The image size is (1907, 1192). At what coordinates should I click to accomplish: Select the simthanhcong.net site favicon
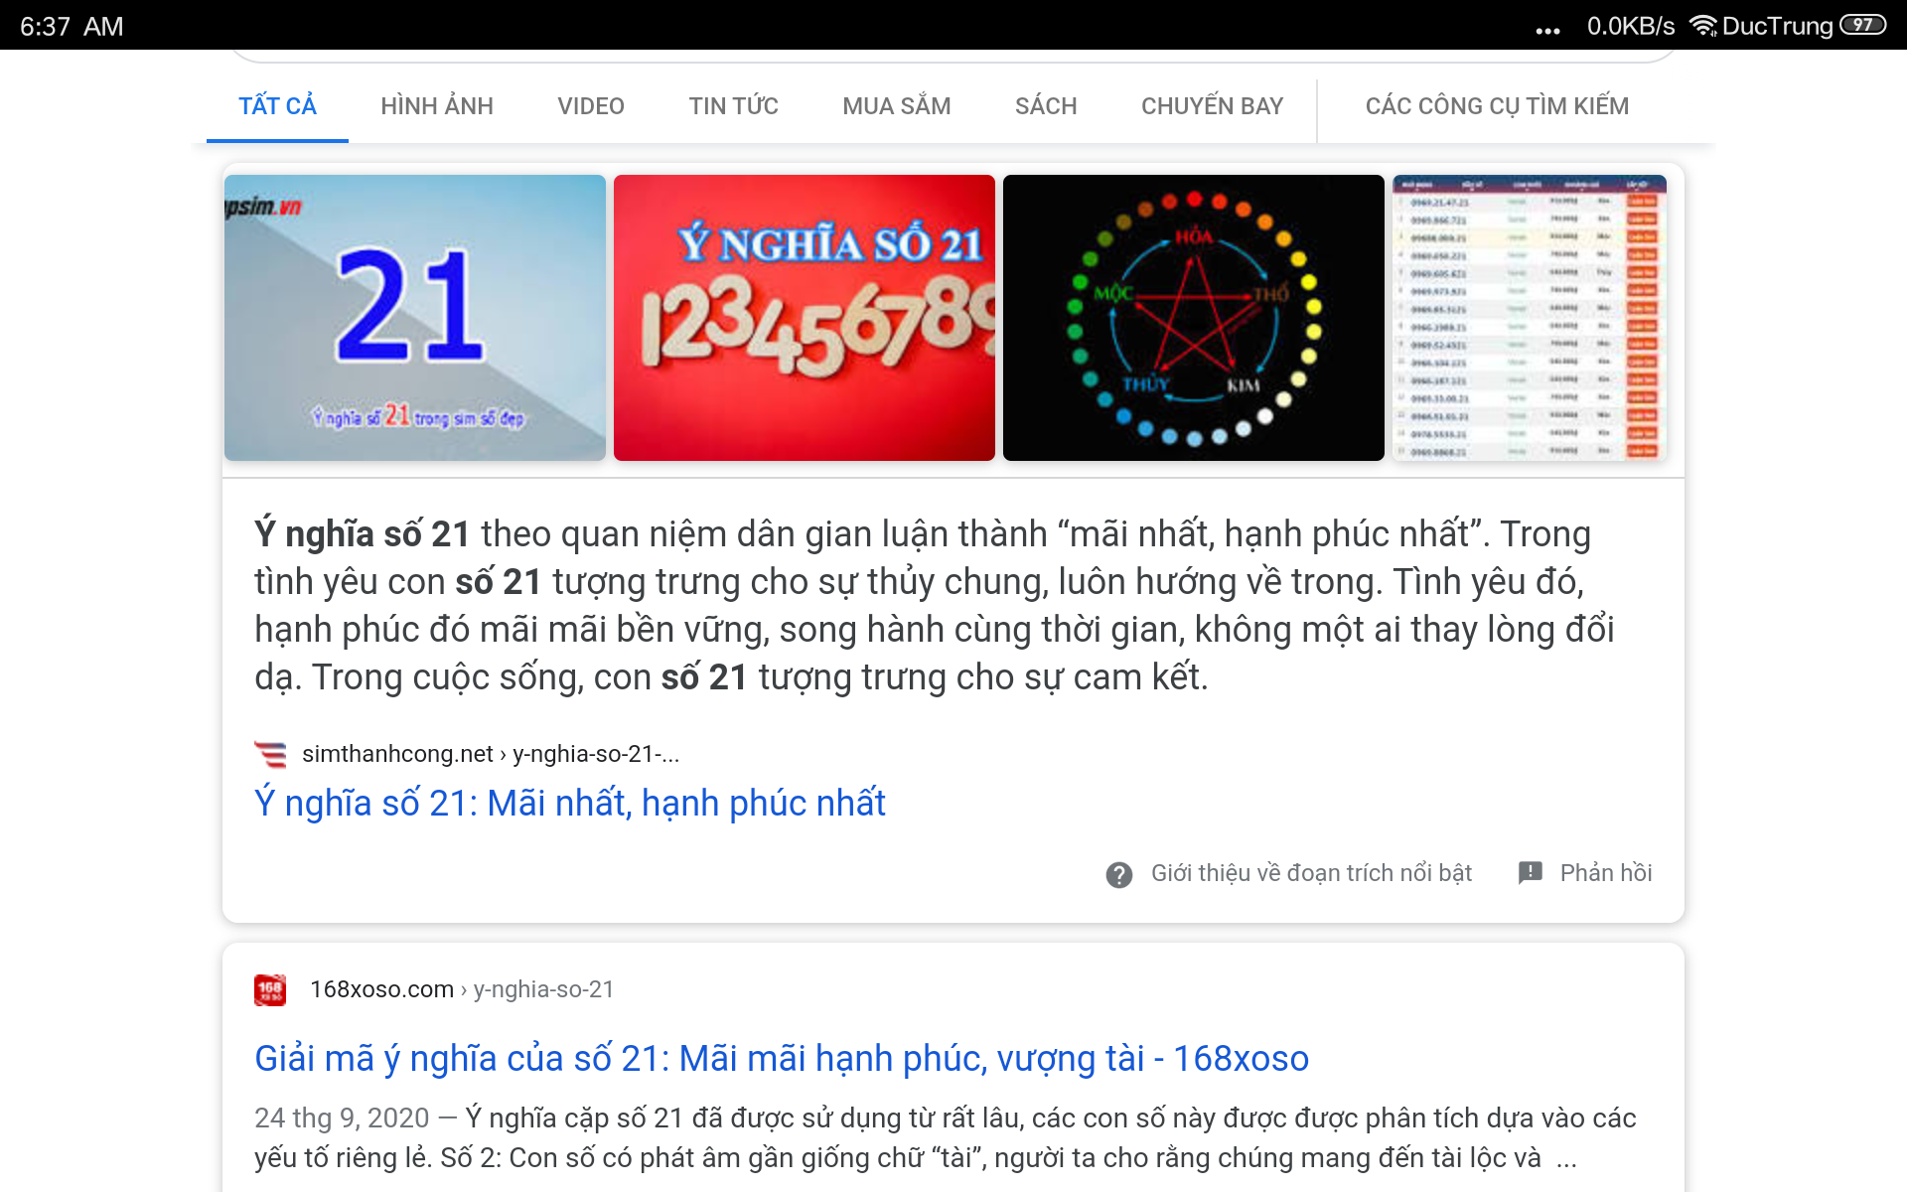269,754
